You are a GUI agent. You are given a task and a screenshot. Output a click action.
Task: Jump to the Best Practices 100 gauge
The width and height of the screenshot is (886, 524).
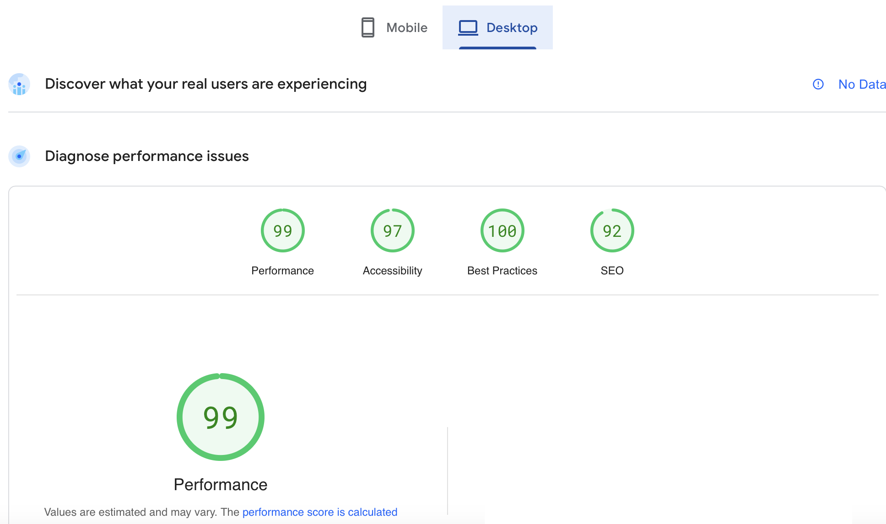pyautogui.click(x=502, y=230)
